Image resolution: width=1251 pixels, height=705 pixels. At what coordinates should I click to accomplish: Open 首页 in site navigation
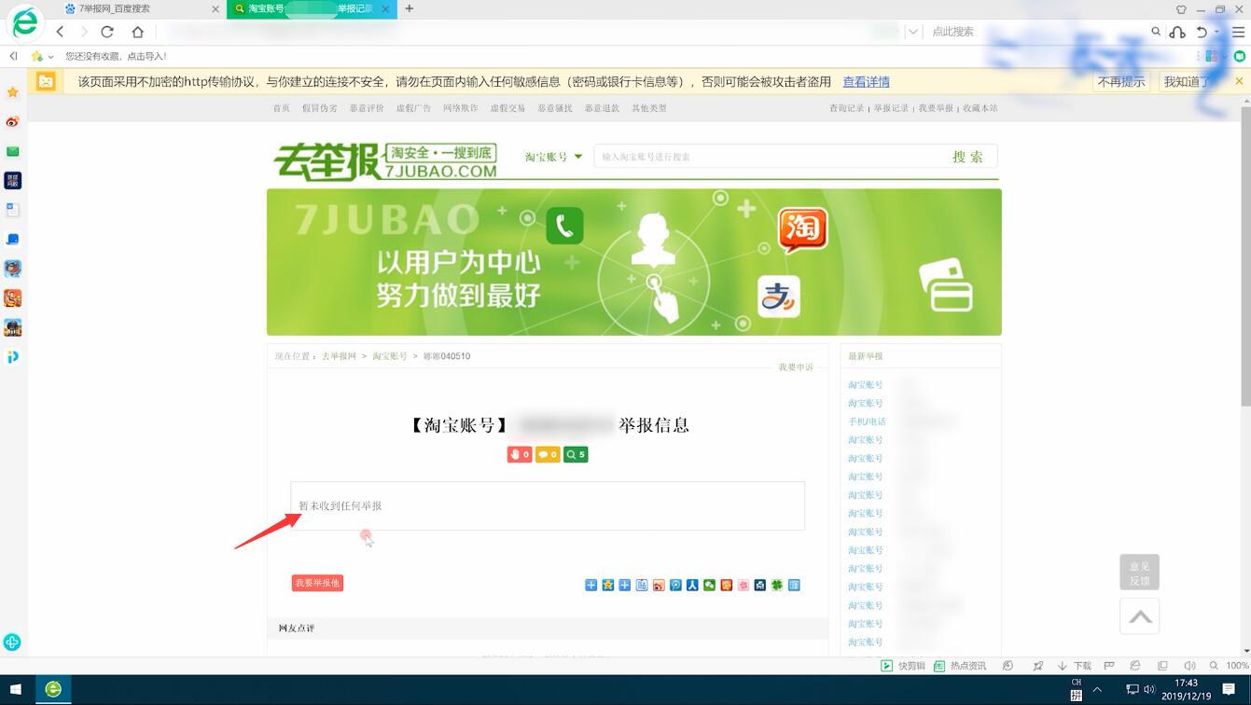pos(282,108)
